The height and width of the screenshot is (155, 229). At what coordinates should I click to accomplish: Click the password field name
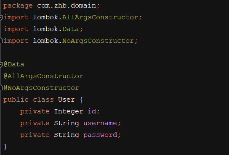coord(100,135)
